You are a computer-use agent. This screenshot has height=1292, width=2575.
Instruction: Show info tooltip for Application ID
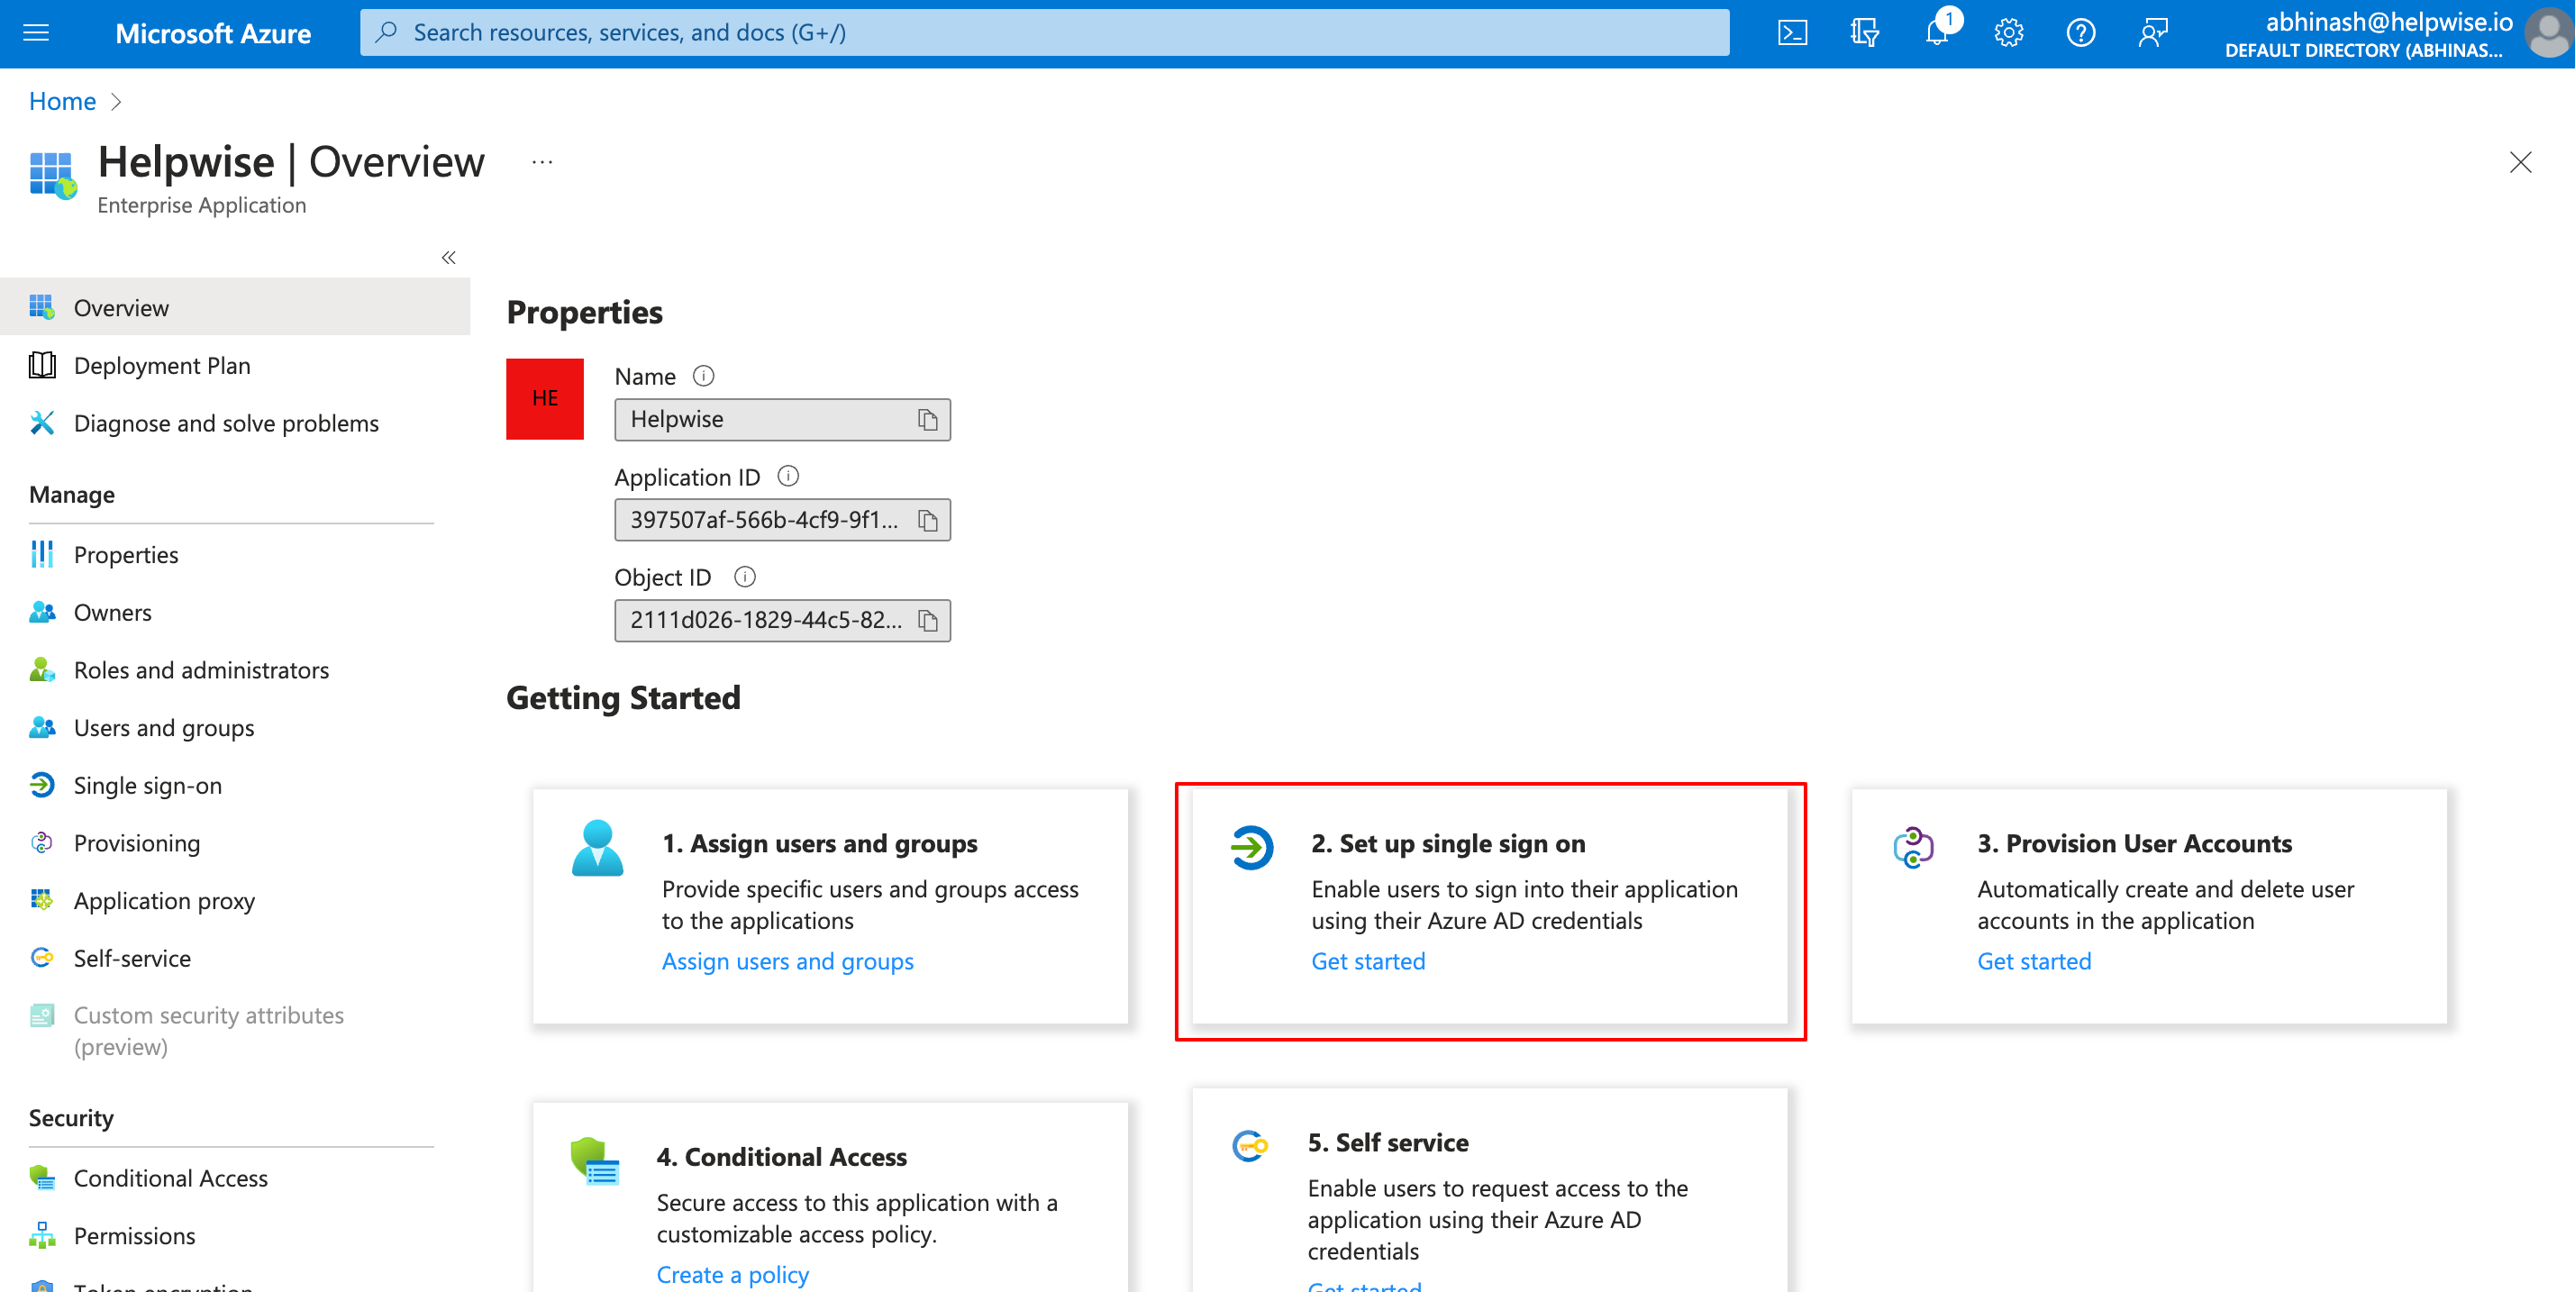787,477
